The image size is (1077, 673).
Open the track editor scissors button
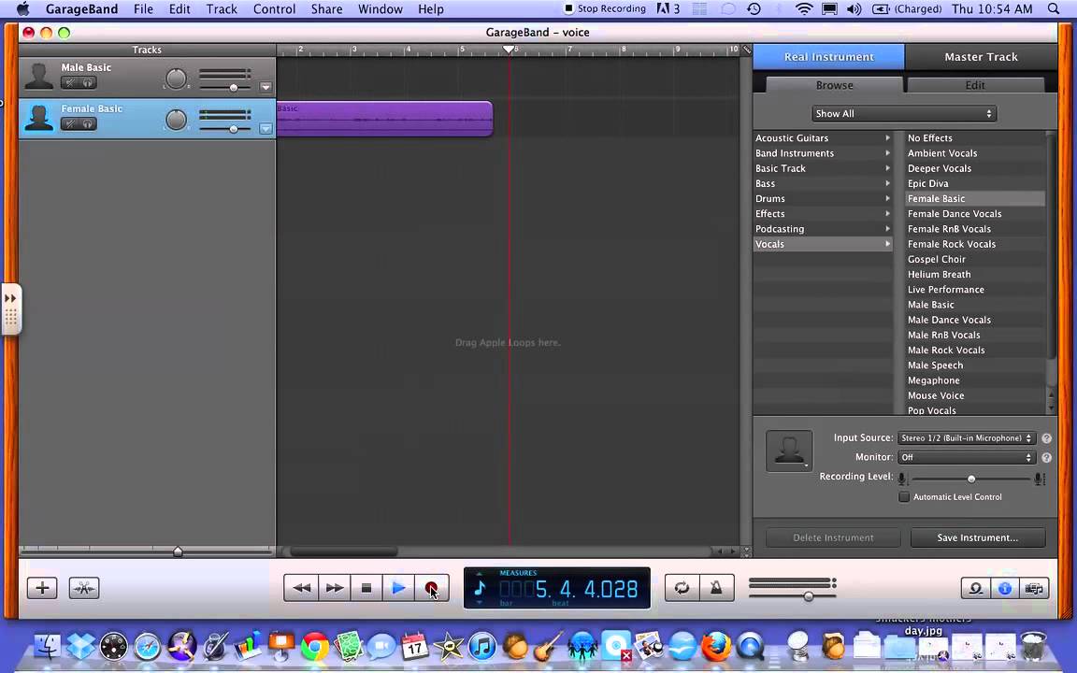pos(84,588)
